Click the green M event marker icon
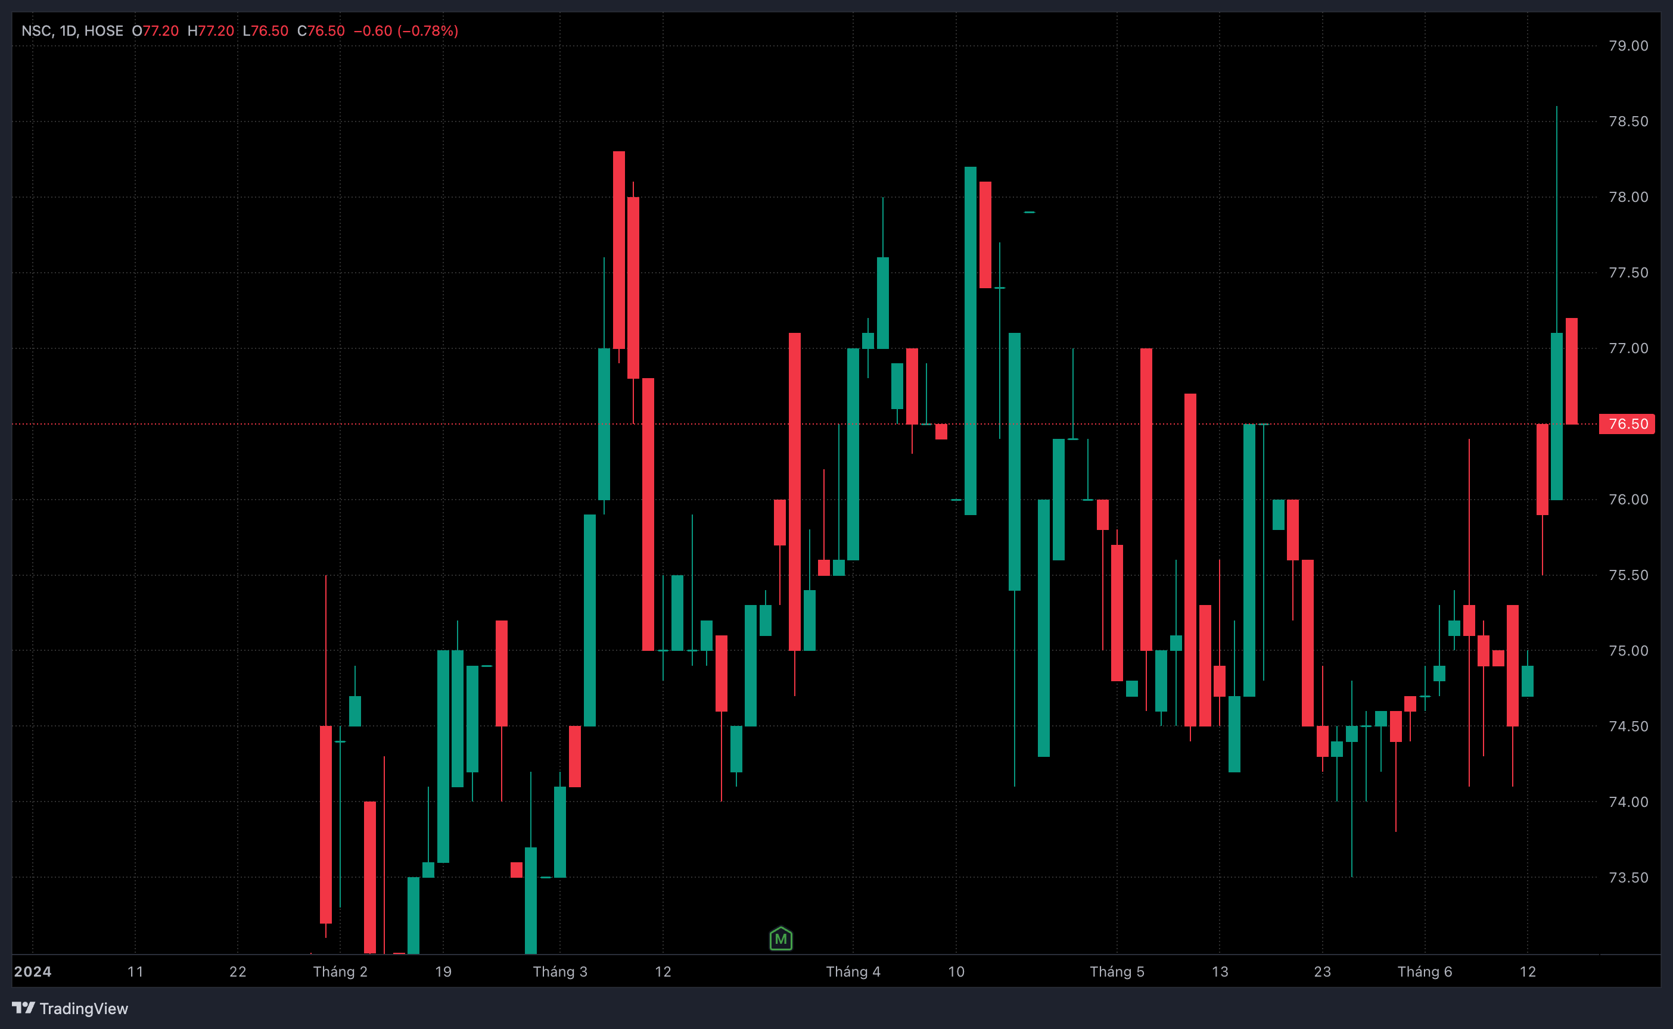 pyautogui.click(x=780, y=939)
